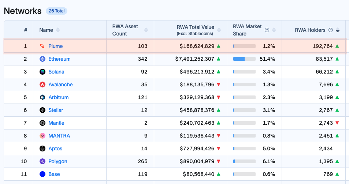This screenshot has width=349, height=184.
Task: Click the RWA Holders help icon
Action: coord(331,30)
